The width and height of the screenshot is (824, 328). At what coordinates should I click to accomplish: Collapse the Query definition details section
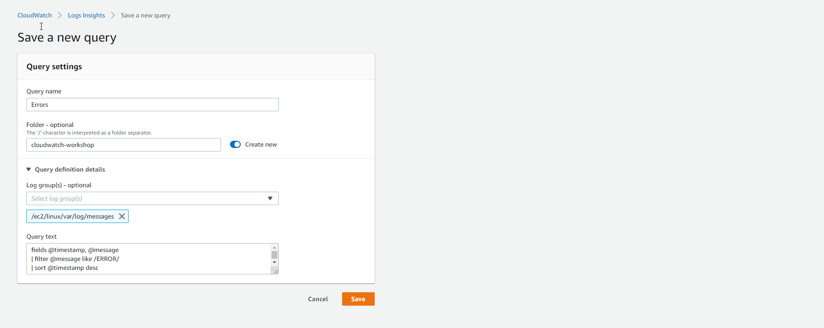[70, 169]
